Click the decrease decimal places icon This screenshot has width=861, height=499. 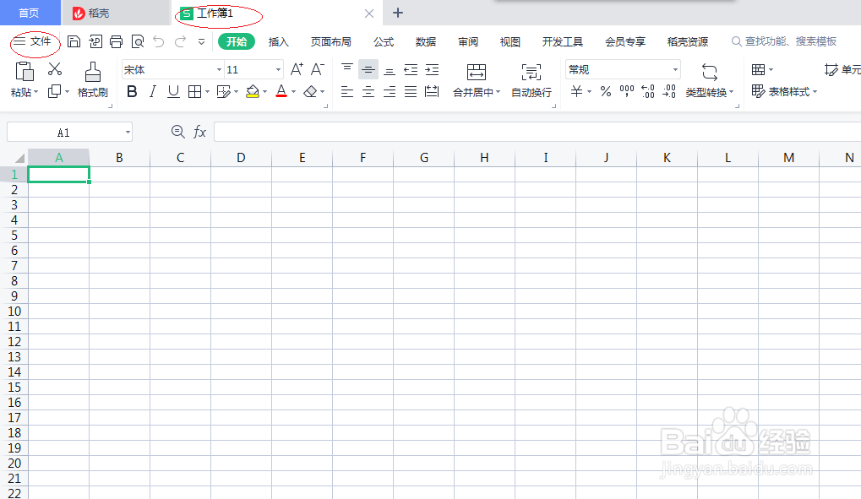[x=669, y=92]
